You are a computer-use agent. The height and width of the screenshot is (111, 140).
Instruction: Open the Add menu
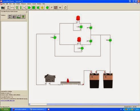(x=14, y=4)
